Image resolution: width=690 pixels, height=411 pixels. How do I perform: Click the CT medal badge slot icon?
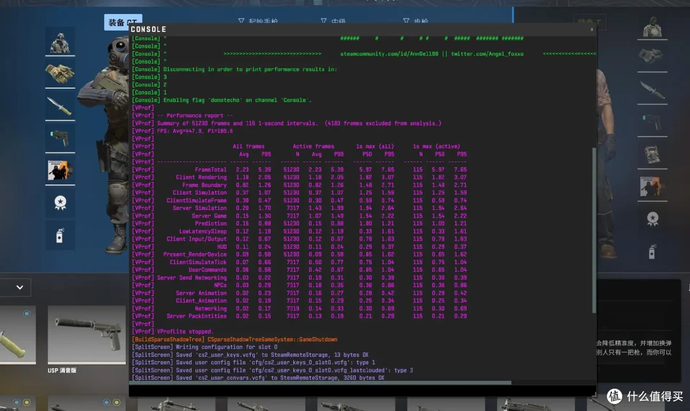60,203
